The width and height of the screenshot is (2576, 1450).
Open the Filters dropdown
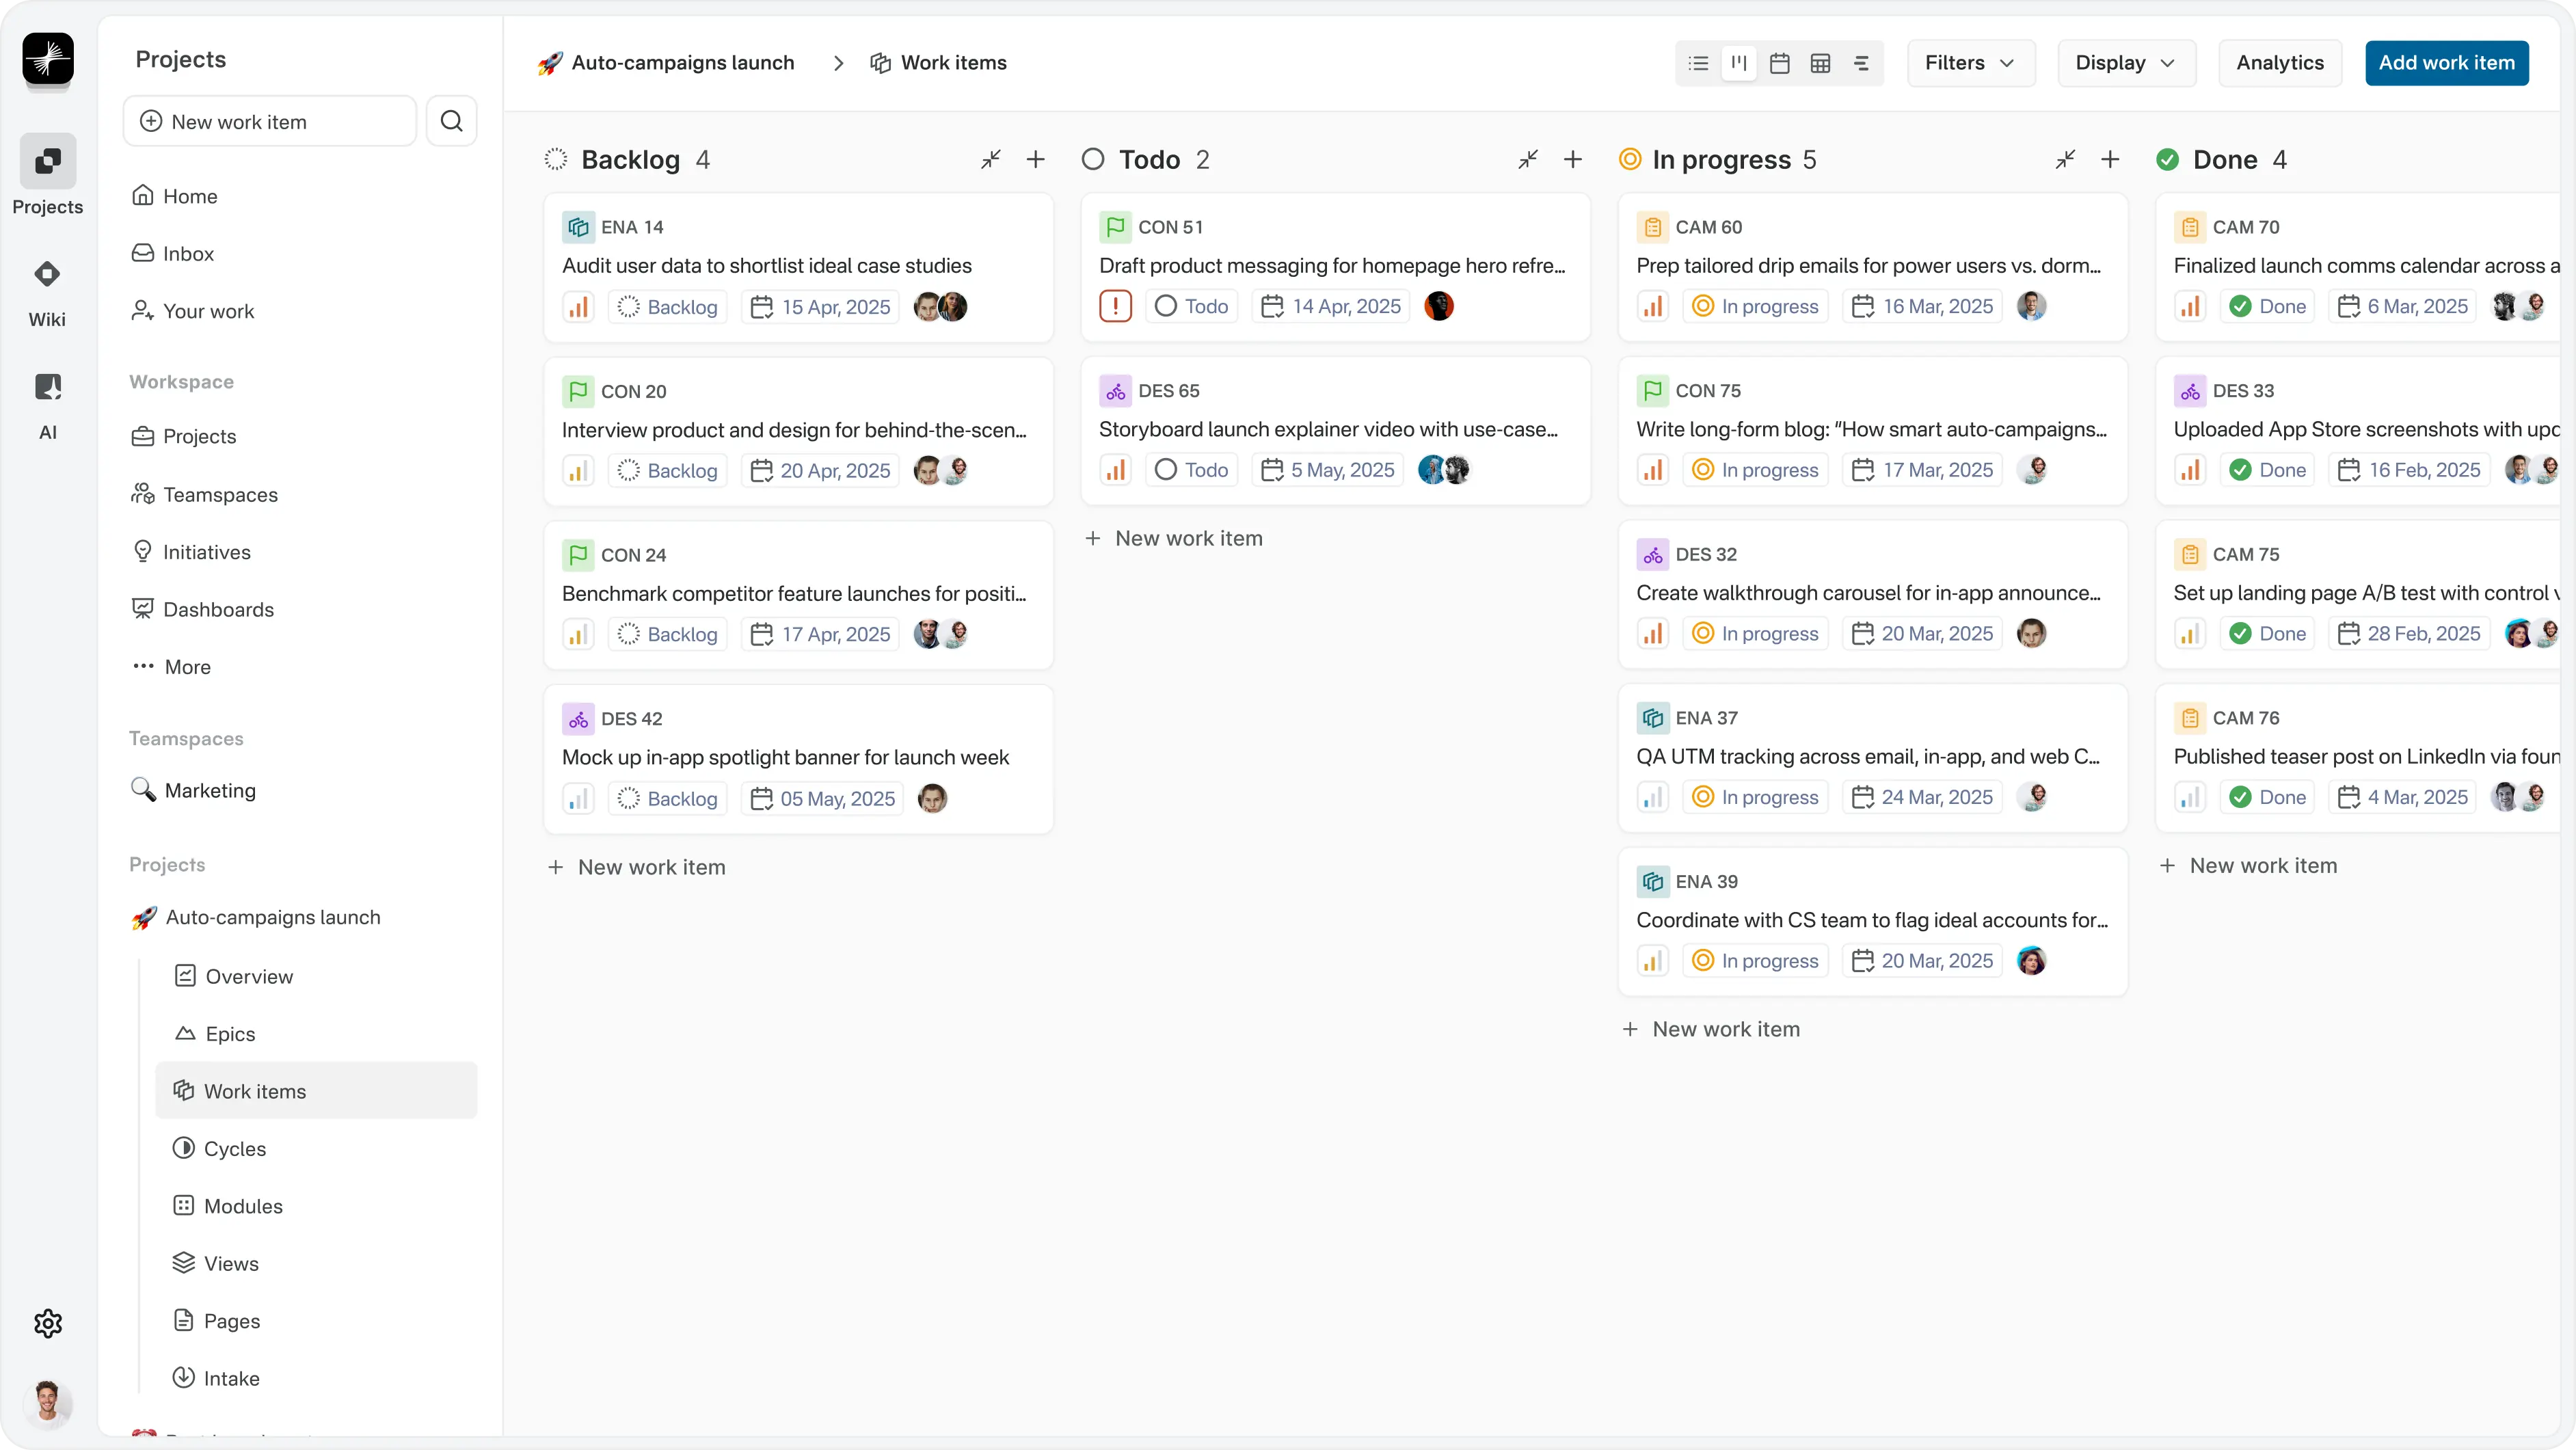pos(1970,63)
